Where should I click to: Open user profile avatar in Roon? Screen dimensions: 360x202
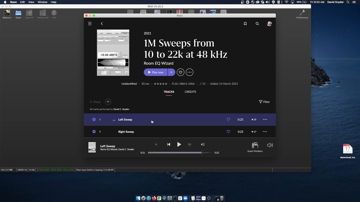point(269,24)
